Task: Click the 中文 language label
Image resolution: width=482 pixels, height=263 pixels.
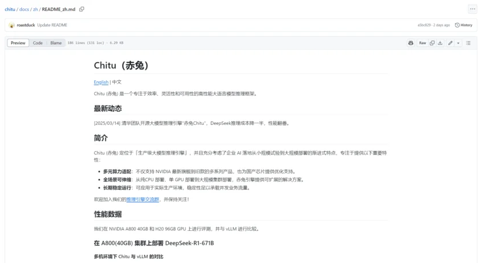Action: (x=117, y=82)
